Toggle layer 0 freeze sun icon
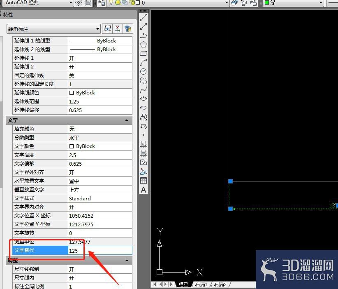The image size is (338, 289). coord(118,2)
